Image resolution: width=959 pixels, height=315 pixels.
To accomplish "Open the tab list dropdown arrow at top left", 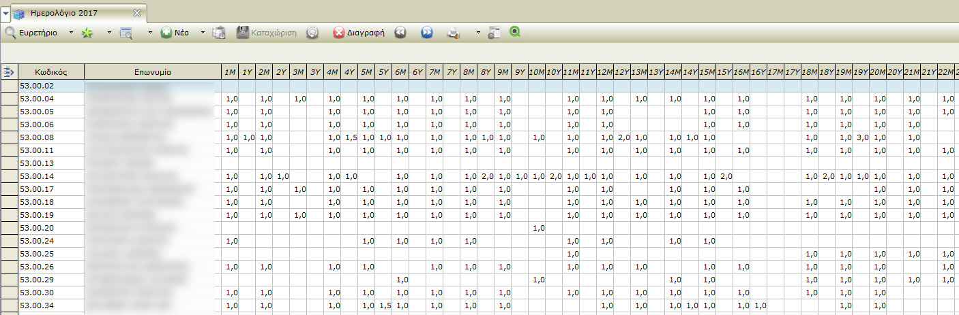I will (x=5, y=13).
